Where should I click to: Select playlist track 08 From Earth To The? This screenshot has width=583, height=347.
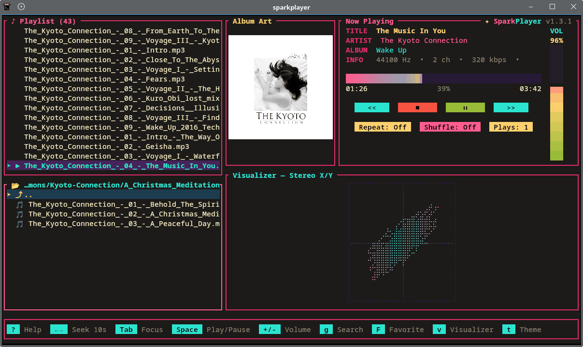click(x=122, y=31)
